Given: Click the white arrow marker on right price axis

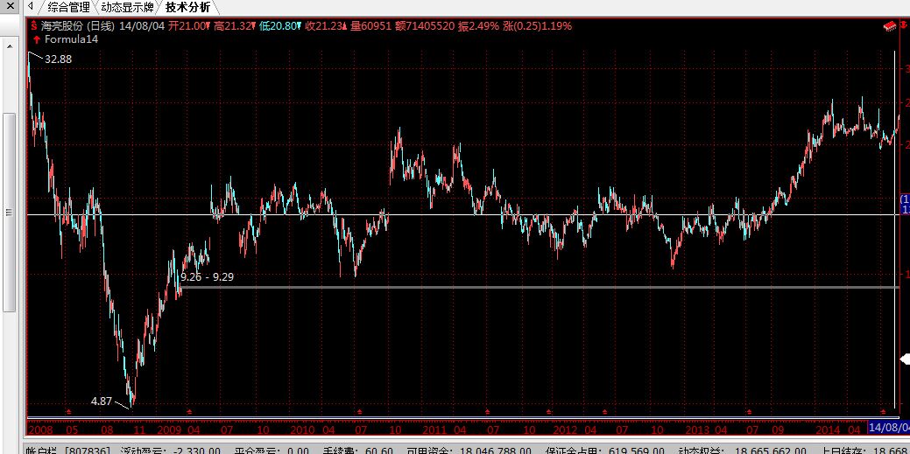Looking at the screenshot, I should [905, 359].
